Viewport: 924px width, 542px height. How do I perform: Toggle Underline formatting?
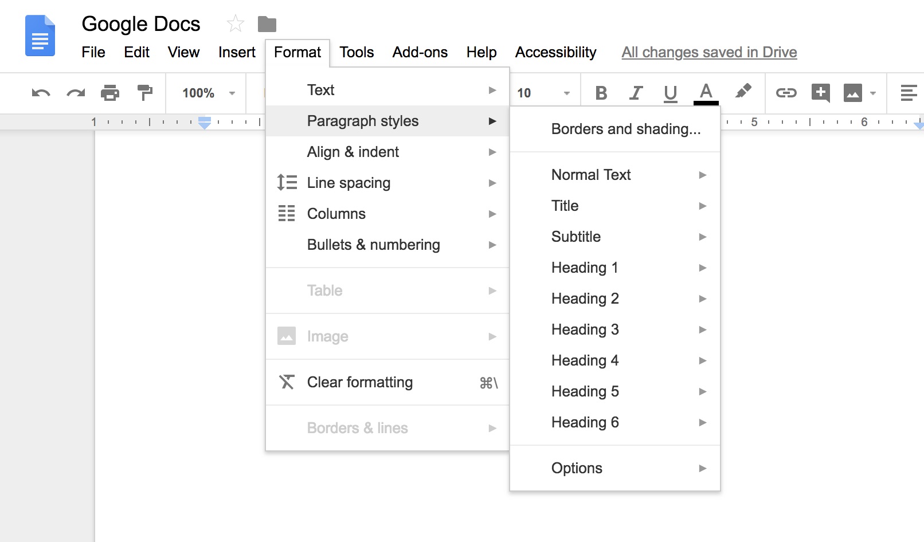coord(669,92)
